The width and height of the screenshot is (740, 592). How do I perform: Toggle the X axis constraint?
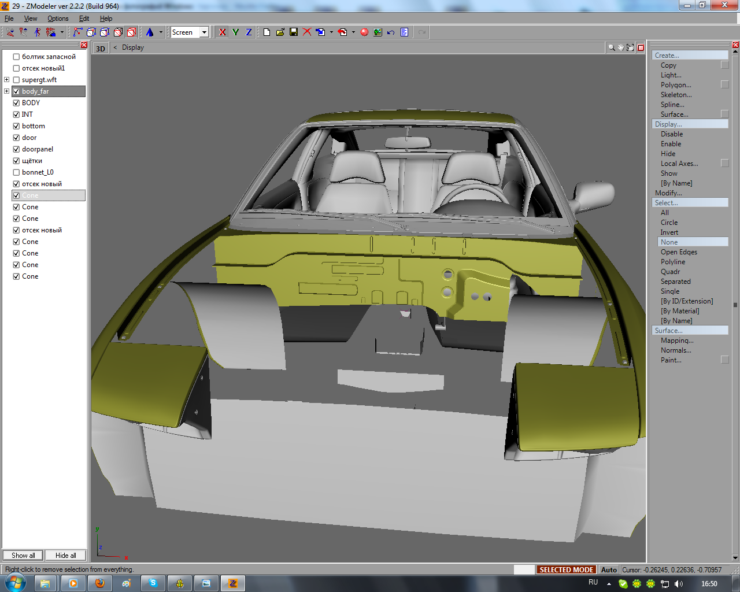[x=223, y=32]
